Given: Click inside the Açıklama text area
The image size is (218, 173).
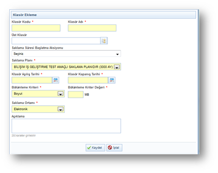Looking at the screenshot, I should coord(66,126).
